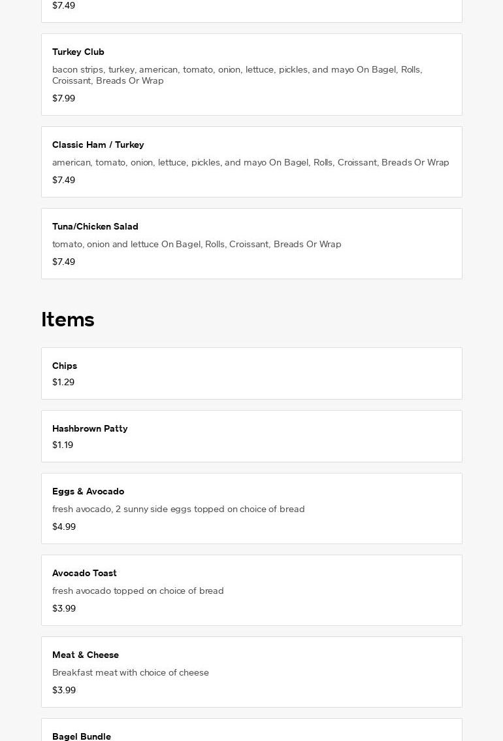Click the Items section heading
Screen dimensions: 503x741
tap(68, 319)
